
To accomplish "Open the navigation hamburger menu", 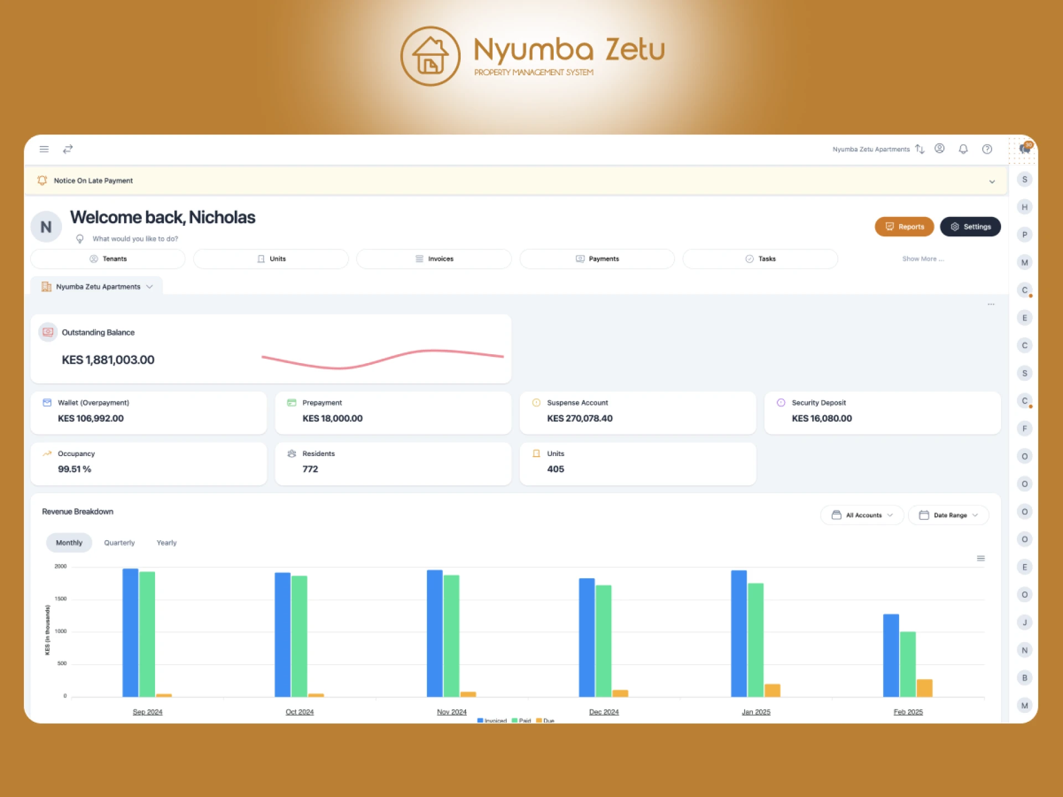I will pos(44,149).
